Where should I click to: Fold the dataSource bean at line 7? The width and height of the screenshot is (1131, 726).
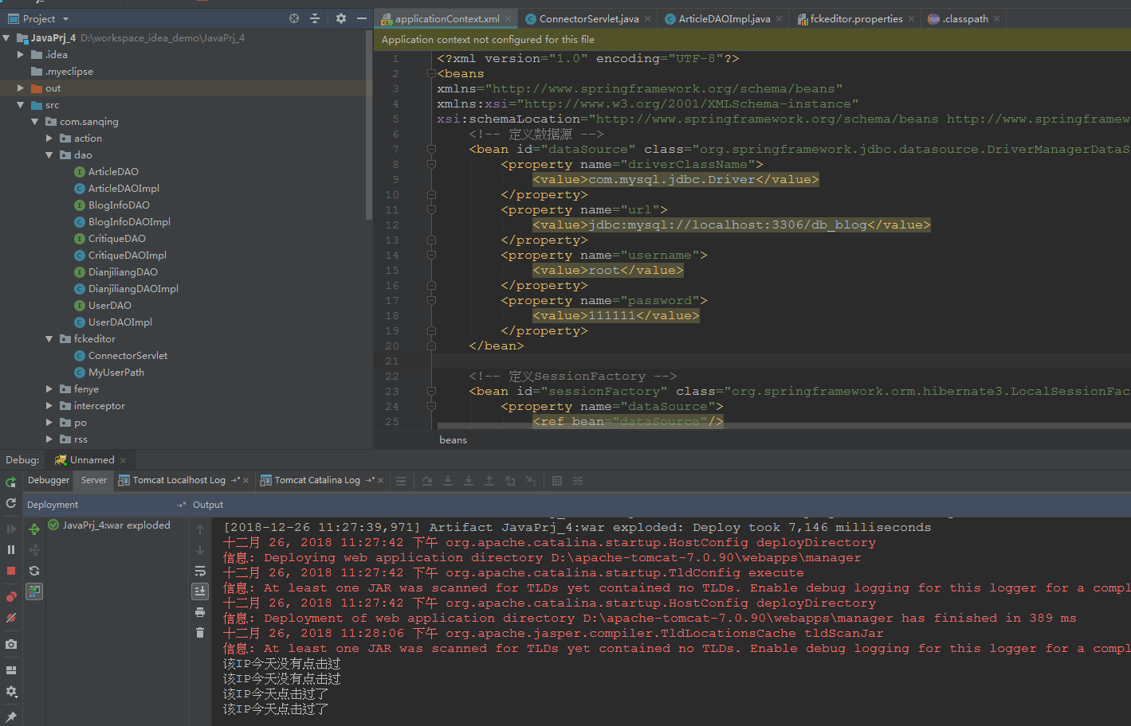point(431,150)
